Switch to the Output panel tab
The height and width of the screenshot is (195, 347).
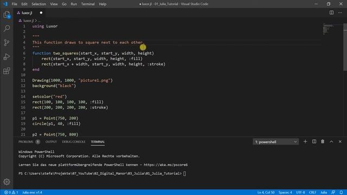[x=51, y=142]
